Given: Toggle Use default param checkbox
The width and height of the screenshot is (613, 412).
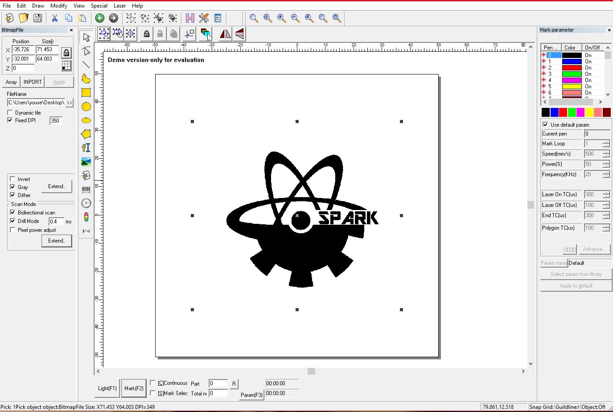Looking at the screenshot, I should (x=545, y=124).
